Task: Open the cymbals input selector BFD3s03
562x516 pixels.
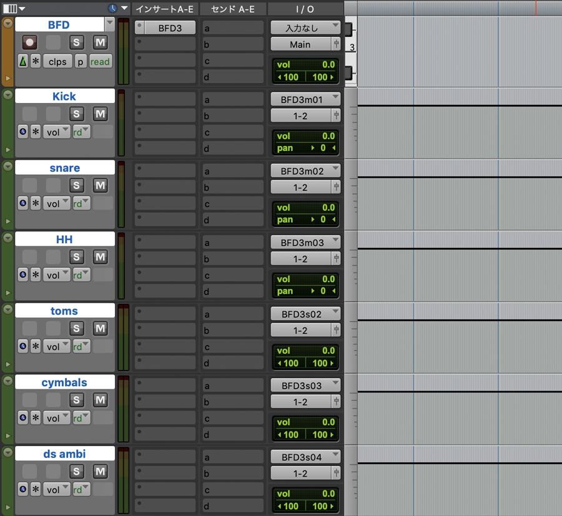Action: 305,386
